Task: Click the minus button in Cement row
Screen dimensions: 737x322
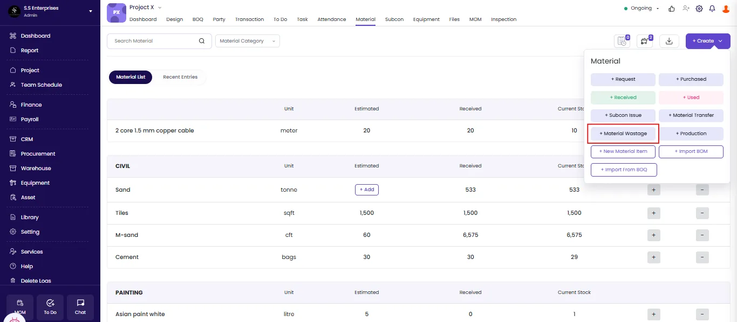Action: 702,257
